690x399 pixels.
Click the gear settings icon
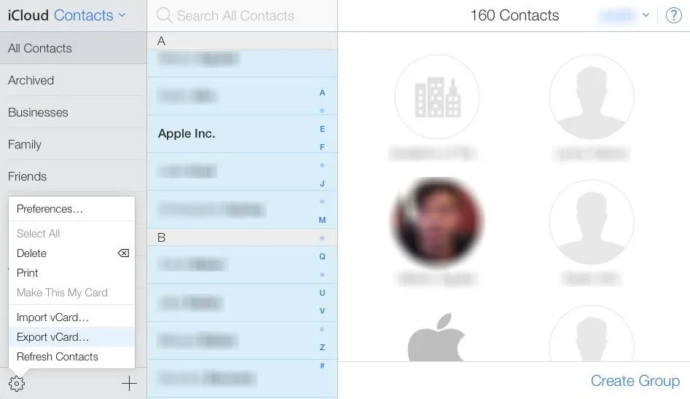click(17, 384)
